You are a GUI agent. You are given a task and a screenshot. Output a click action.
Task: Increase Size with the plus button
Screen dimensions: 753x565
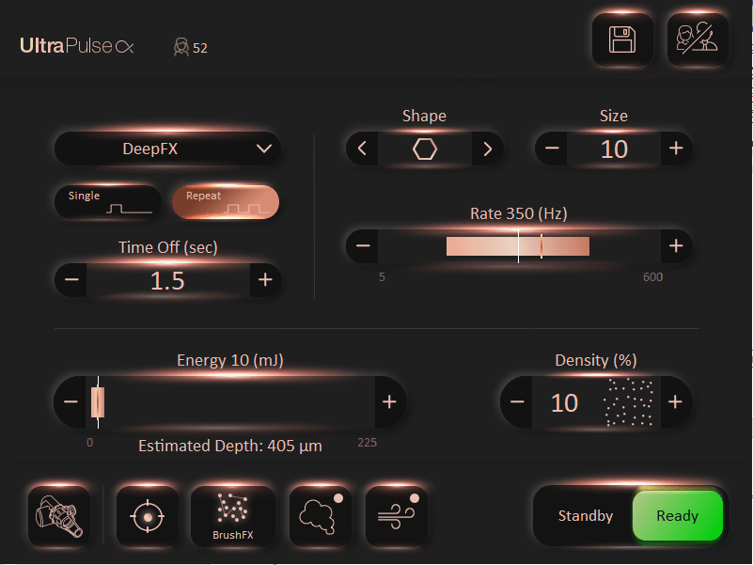676,148
